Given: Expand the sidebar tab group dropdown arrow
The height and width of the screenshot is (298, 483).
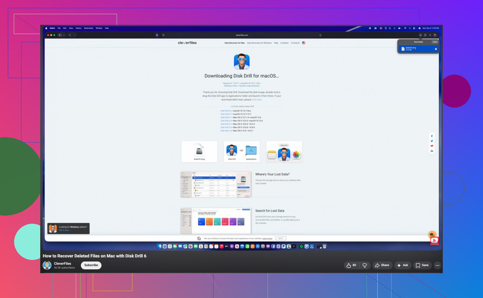Looking at the screenshot, I should coord(64,35).
